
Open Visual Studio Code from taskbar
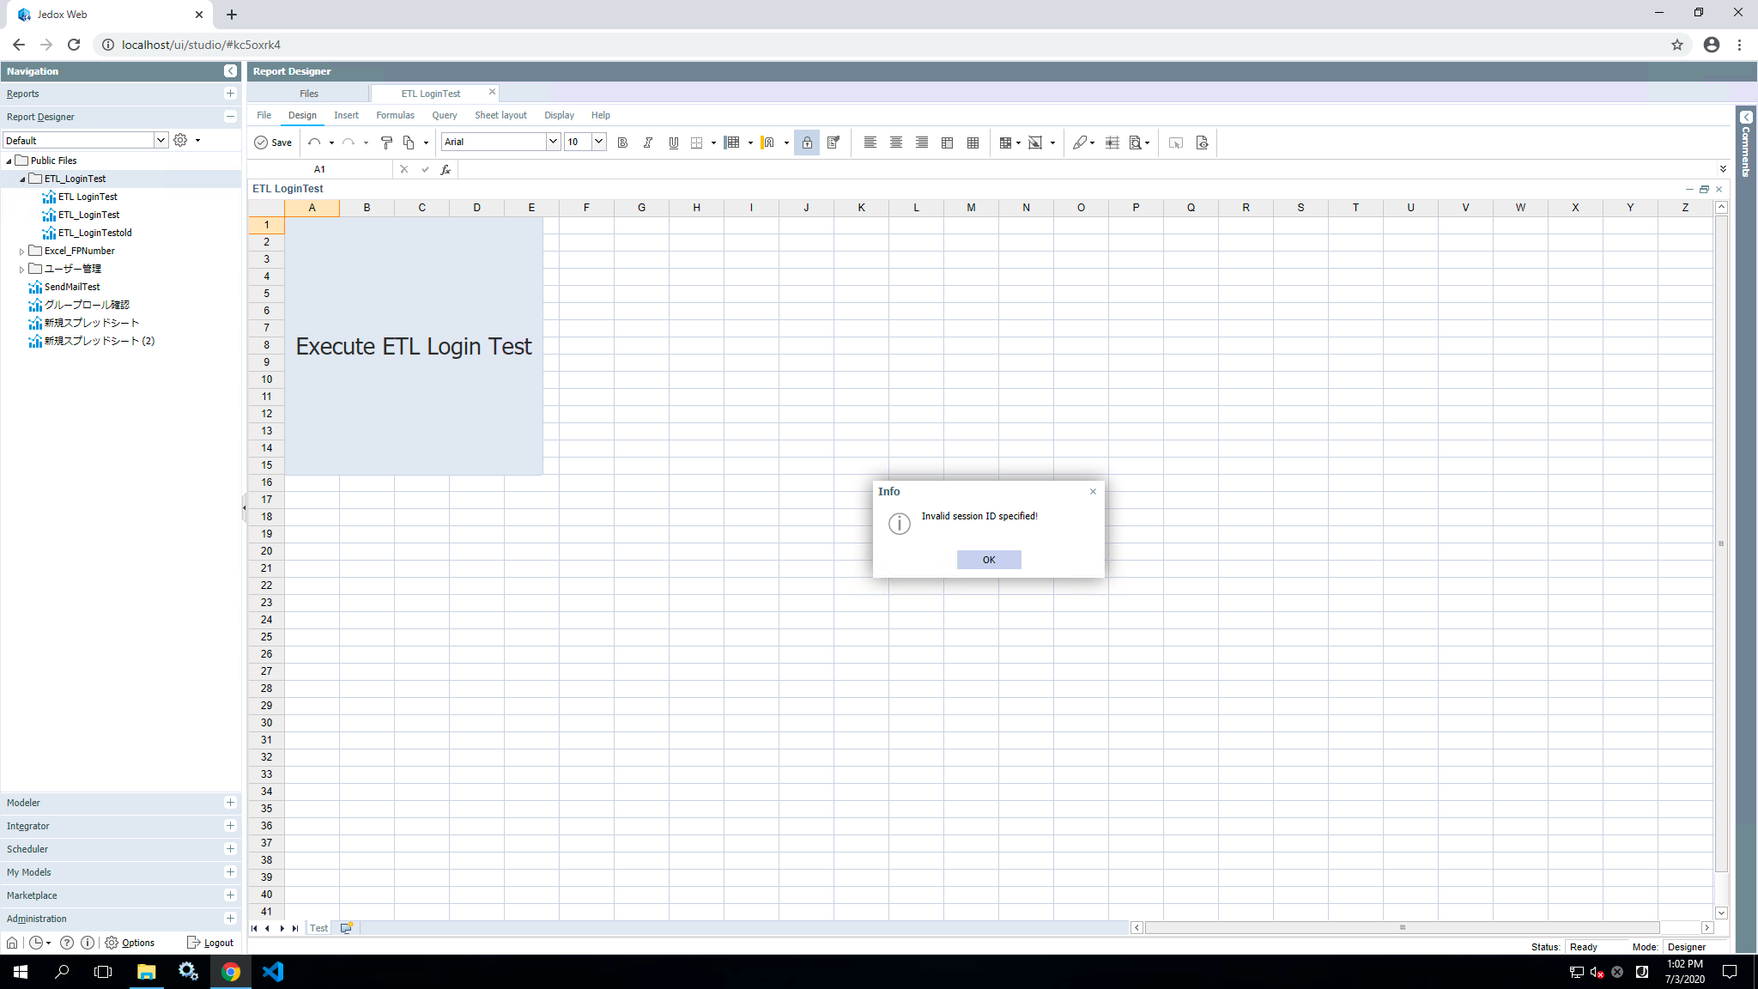click(x=273, y=972)
